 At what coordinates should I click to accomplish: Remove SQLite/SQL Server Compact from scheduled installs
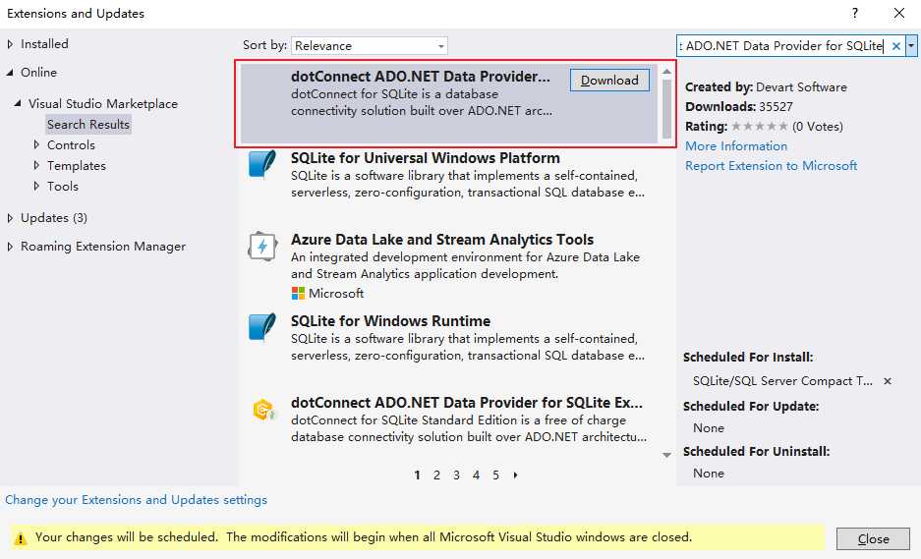pyautogui.click(x=888, y=381)
